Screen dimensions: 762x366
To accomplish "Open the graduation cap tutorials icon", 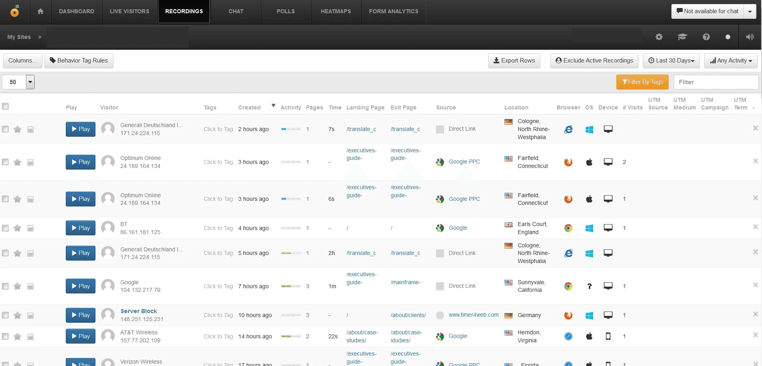I will click(x=682, y=37).
